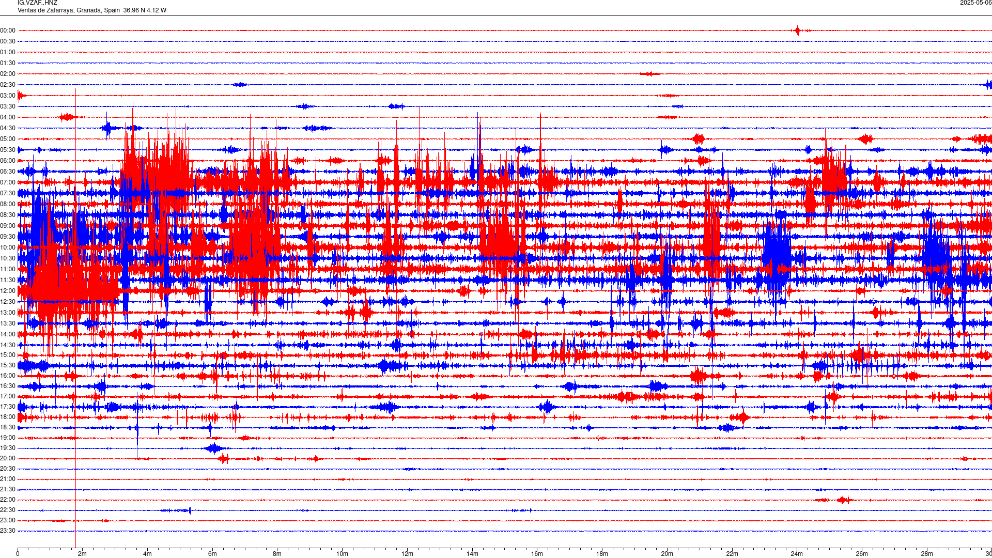Select the 17:00 time row label
The image size is (992, 558).
click(x=8, y=396)
